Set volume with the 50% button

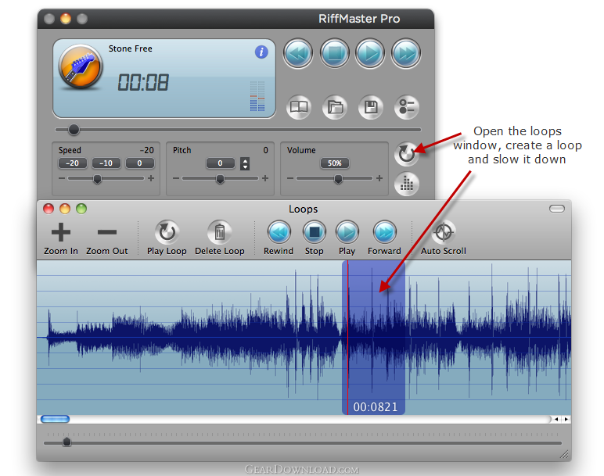[x=334, y=163]
